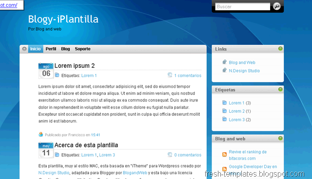Click the comment bubble icon beside 0 comentarios
The height and width of the screenshot is (179, 312).
tap(170, 154)
